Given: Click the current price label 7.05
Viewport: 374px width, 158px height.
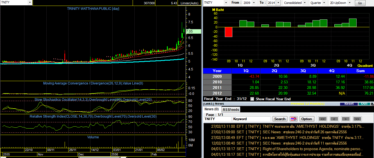Looking at the screenshot, I should 193,31.
